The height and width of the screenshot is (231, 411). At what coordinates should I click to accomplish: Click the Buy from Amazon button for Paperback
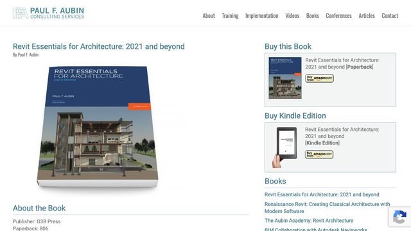tap(319, 78)
